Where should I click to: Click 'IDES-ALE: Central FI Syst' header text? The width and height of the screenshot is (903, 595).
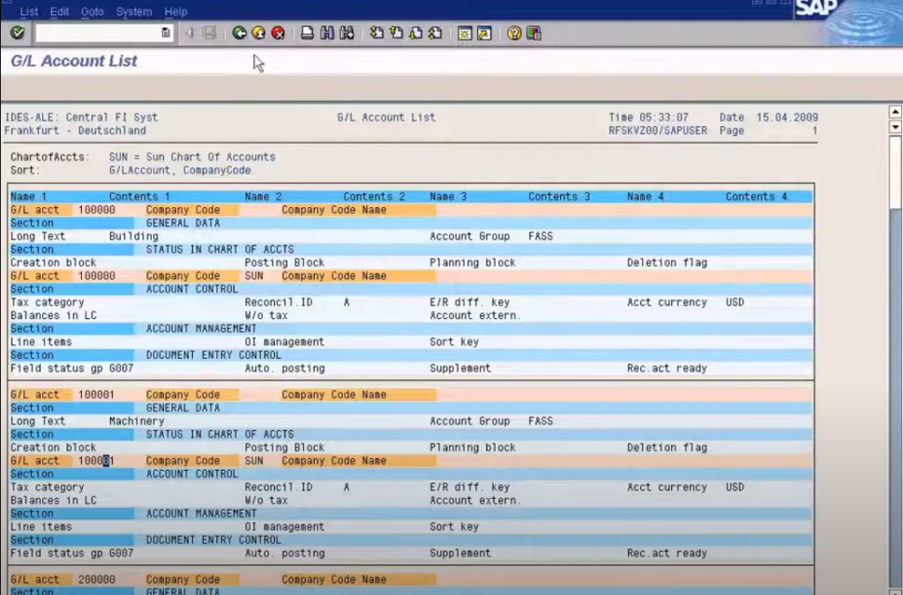81,117
